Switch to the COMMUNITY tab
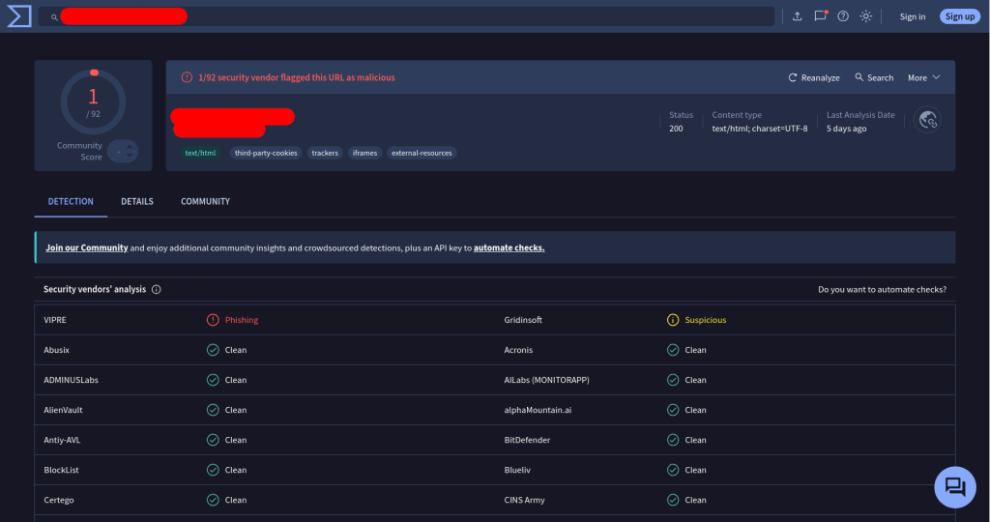 tap(205, 201)
